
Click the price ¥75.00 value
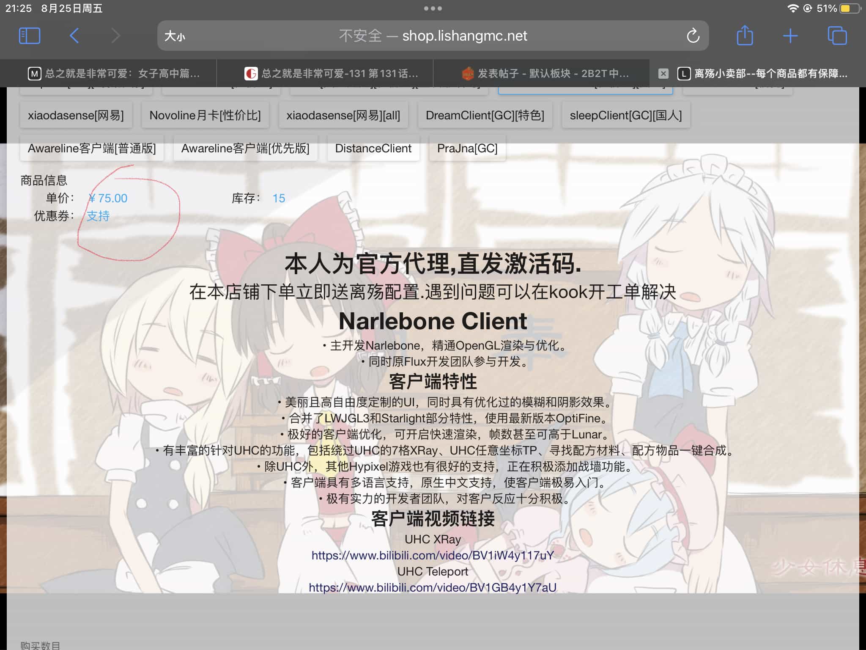point(108,198)
